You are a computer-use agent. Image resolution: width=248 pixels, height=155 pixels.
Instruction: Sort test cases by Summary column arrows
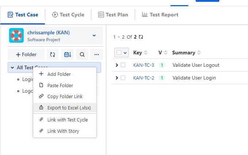click(x=199, y=53)
